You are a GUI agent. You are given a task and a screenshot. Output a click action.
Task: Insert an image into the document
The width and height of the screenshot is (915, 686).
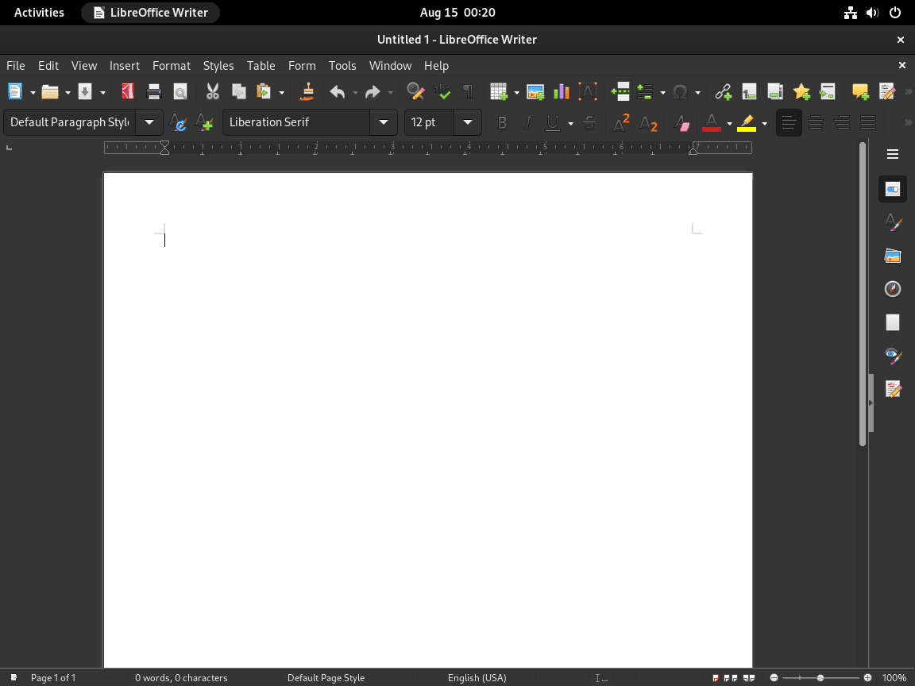(535, 91)
